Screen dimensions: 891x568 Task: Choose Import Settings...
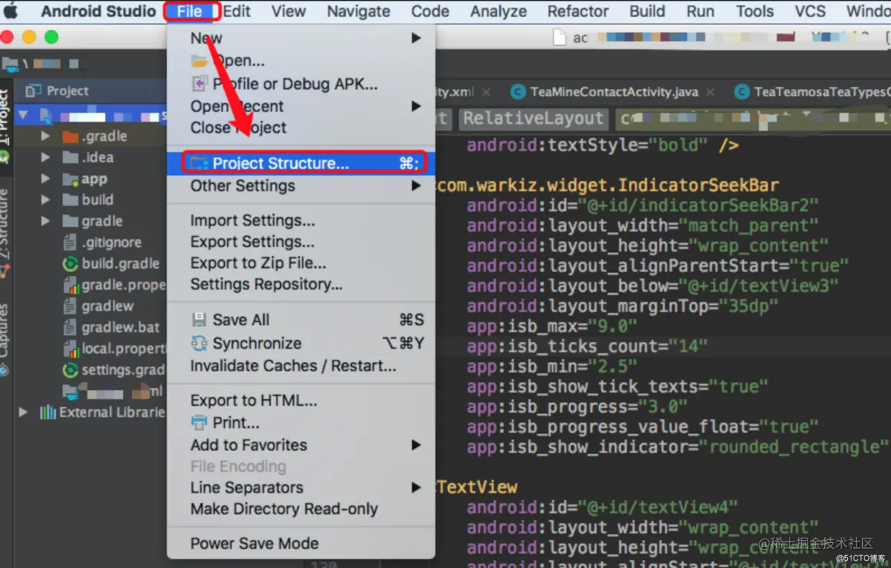pyautogui.click(x=301, y=220)
